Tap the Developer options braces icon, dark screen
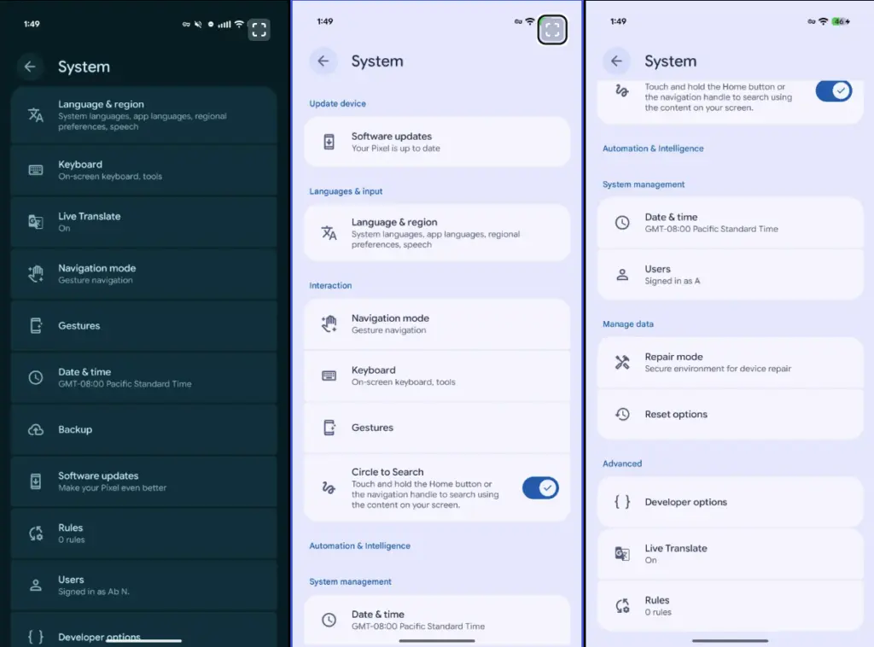 coord(36,637)
